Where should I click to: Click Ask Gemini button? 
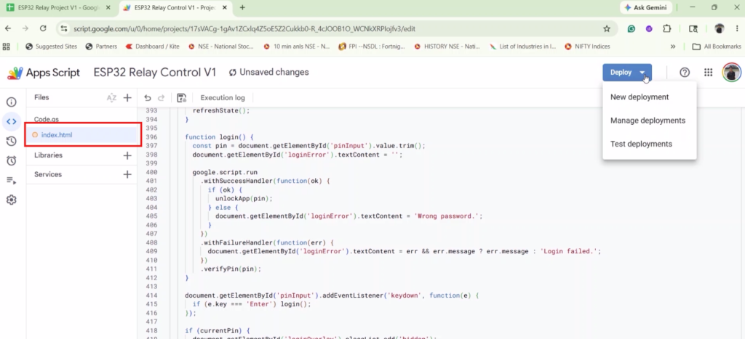coord(645,7)
